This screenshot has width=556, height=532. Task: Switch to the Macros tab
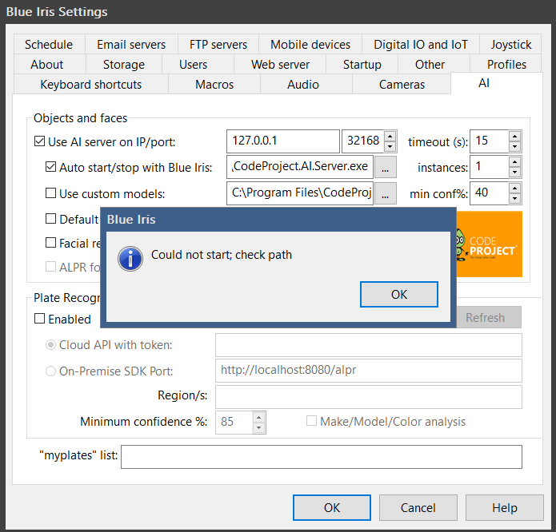click(214, 84)
